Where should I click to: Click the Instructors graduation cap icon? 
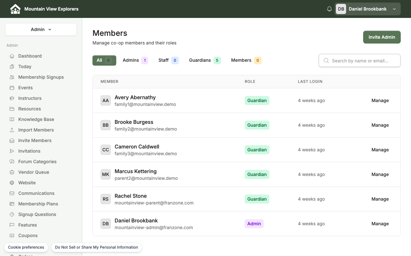click(x=12, y=98)
